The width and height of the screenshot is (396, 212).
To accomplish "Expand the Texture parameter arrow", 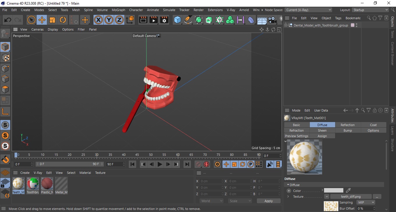I will [288, 197].
